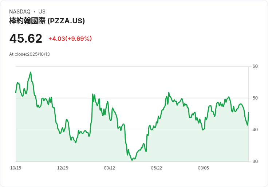This screenshot has width=268, height=187.
Task: Select the 棒約翰國際 (PZZA.US) stock title
Action: [x=47, y=21]
